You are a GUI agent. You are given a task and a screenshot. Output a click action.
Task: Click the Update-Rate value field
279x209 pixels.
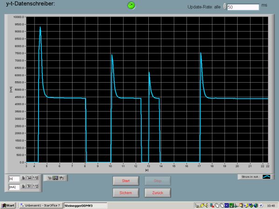point(243,7)
